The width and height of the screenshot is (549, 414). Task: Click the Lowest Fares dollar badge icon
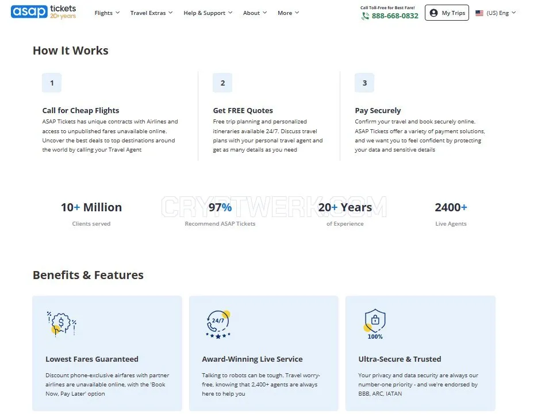tap(62, 324)
